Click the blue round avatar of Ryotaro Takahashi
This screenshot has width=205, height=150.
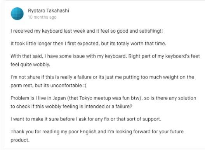coord(17,14)
